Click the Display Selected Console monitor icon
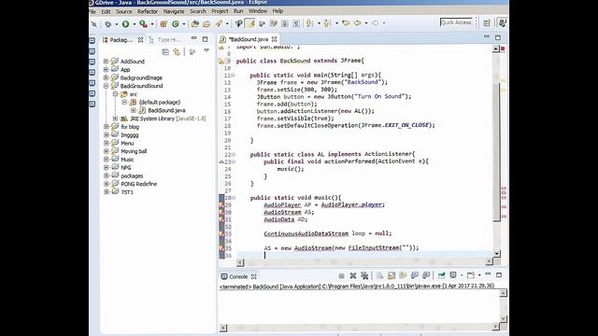Screen dimensions: 598x336 pos(453,275)
